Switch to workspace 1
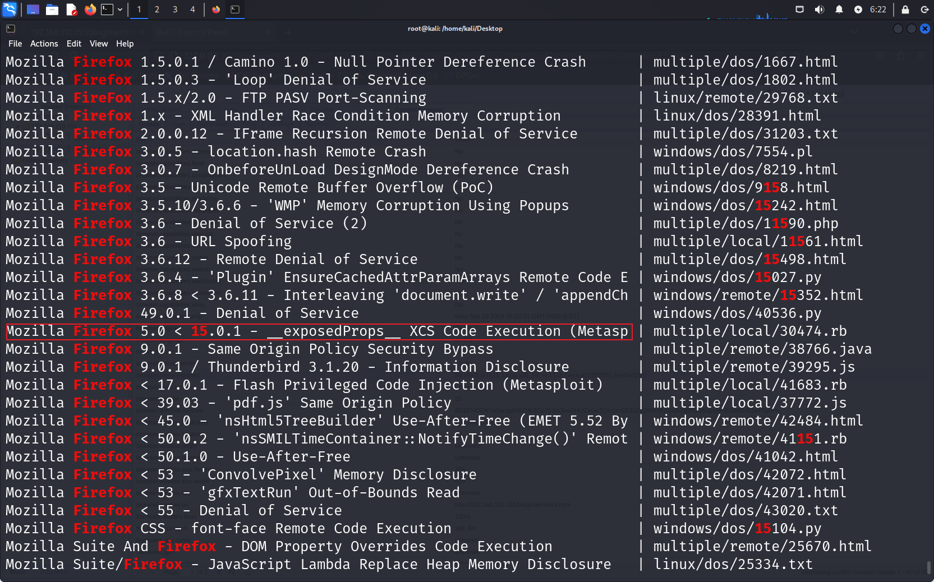 (139, 10)
